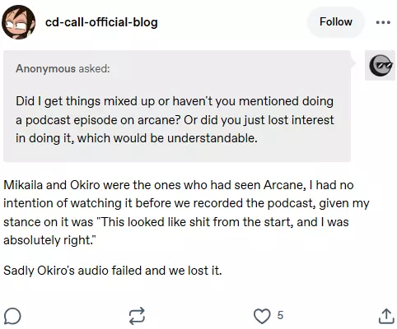Screen dimensions: 397x329
Task: Open the three-dot post options menu
Action: 383,22
